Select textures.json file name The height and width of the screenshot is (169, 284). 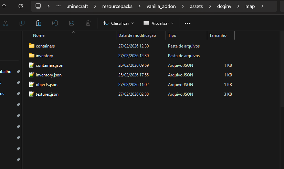[x=47, y=94]
